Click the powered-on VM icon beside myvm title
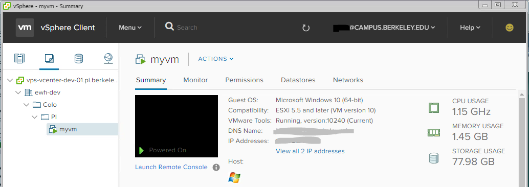The image size is (529, 187). point(140,59)
